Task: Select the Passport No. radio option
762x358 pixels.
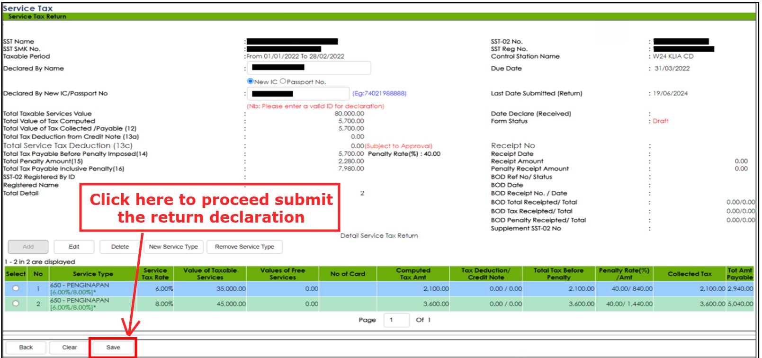Action: tap(283, 81)
